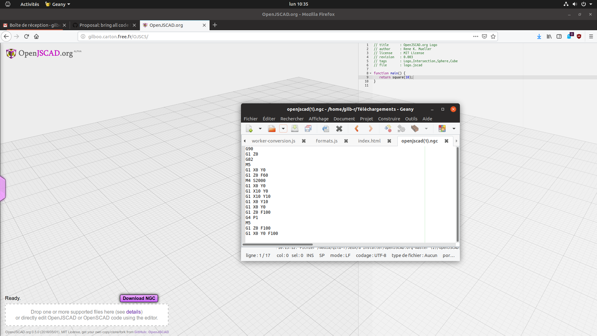
Task: Open the new-file template dropdown in Geany
Action: pos(260,128)
